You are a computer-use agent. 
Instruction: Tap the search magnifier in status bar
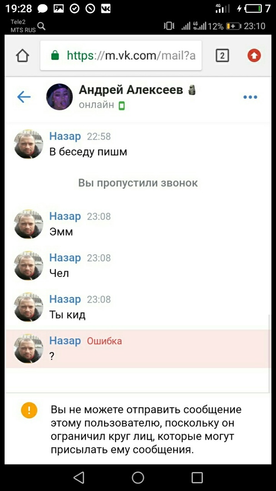click(41, 26)
